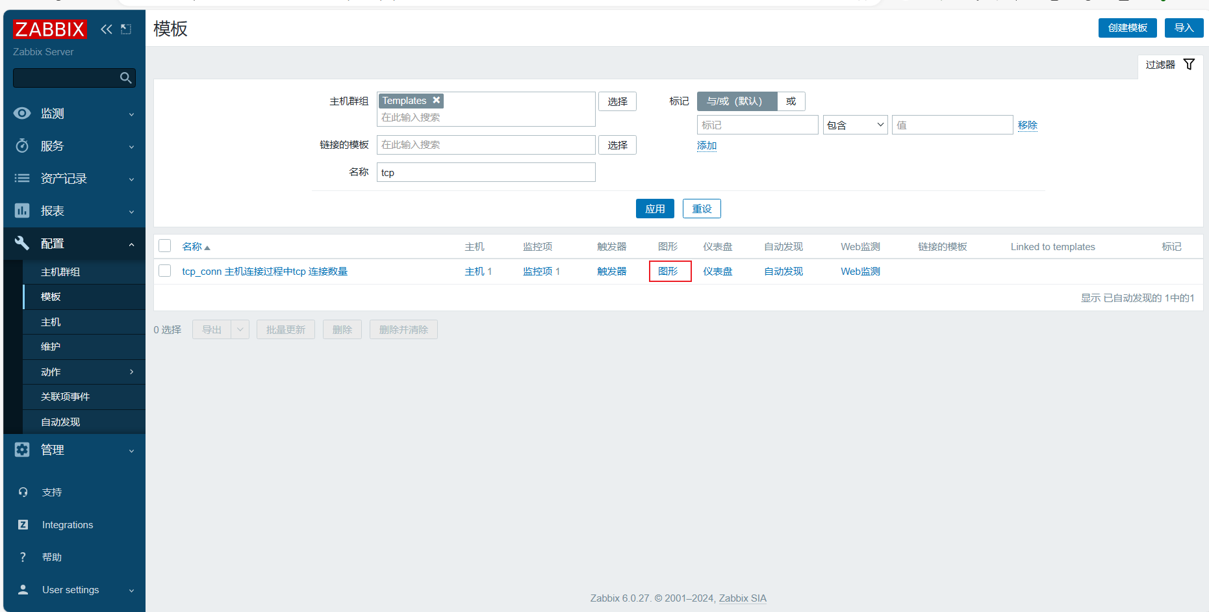Click the 监测 eye icon
The height and width of the screenshot is (612, 1209).
22,113
